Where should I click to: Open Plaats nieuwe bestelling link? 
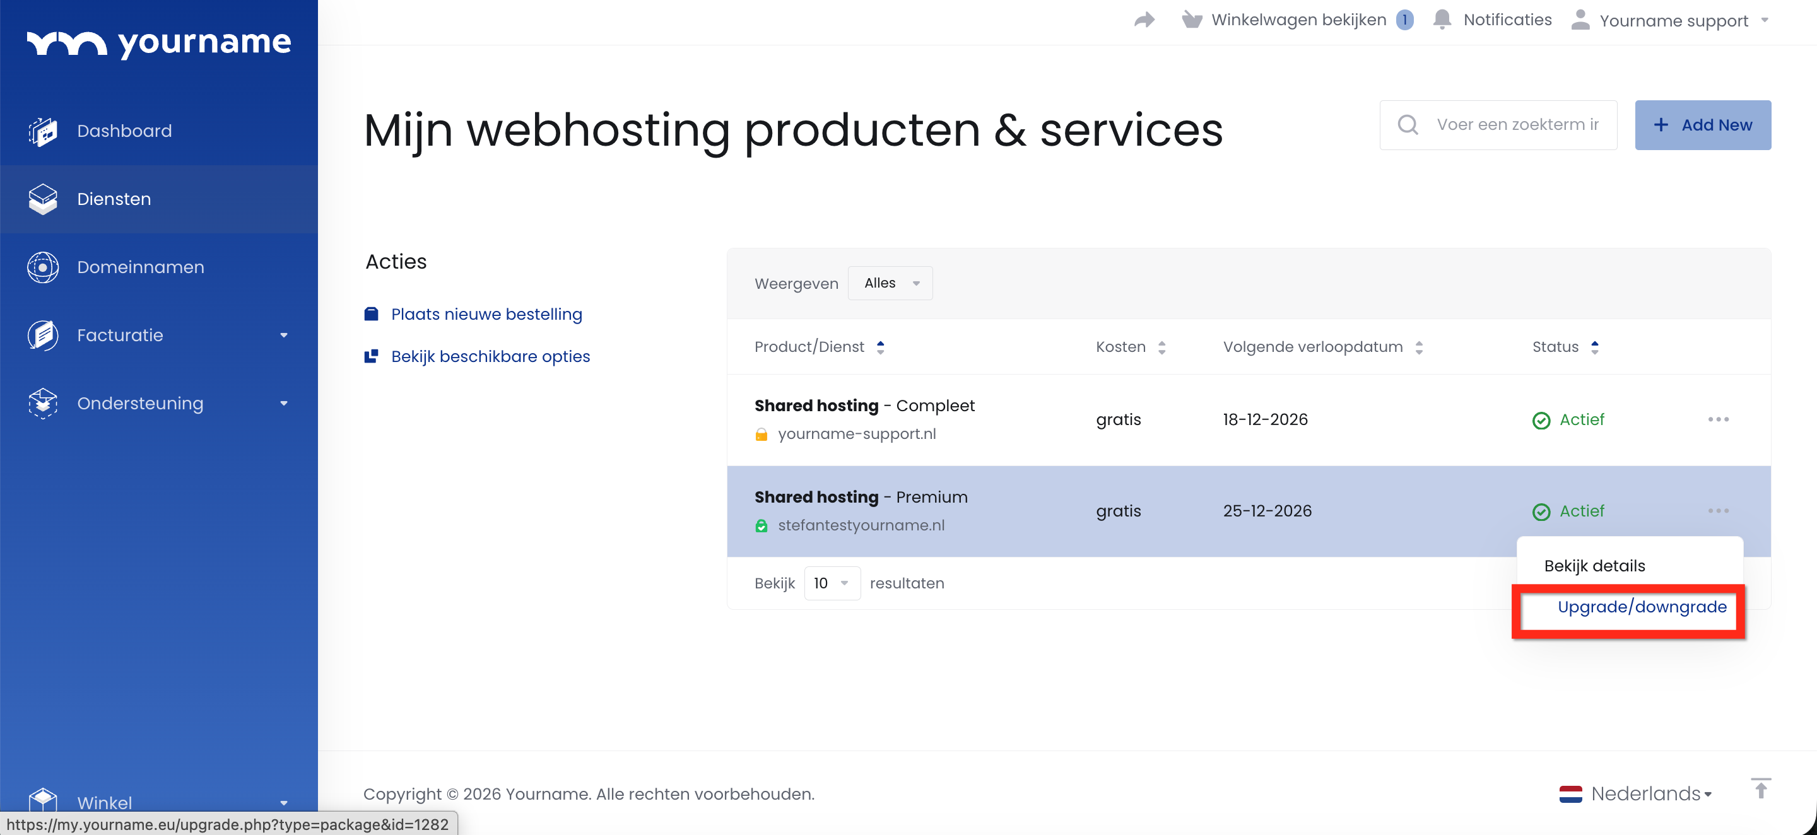click(486, 315)
